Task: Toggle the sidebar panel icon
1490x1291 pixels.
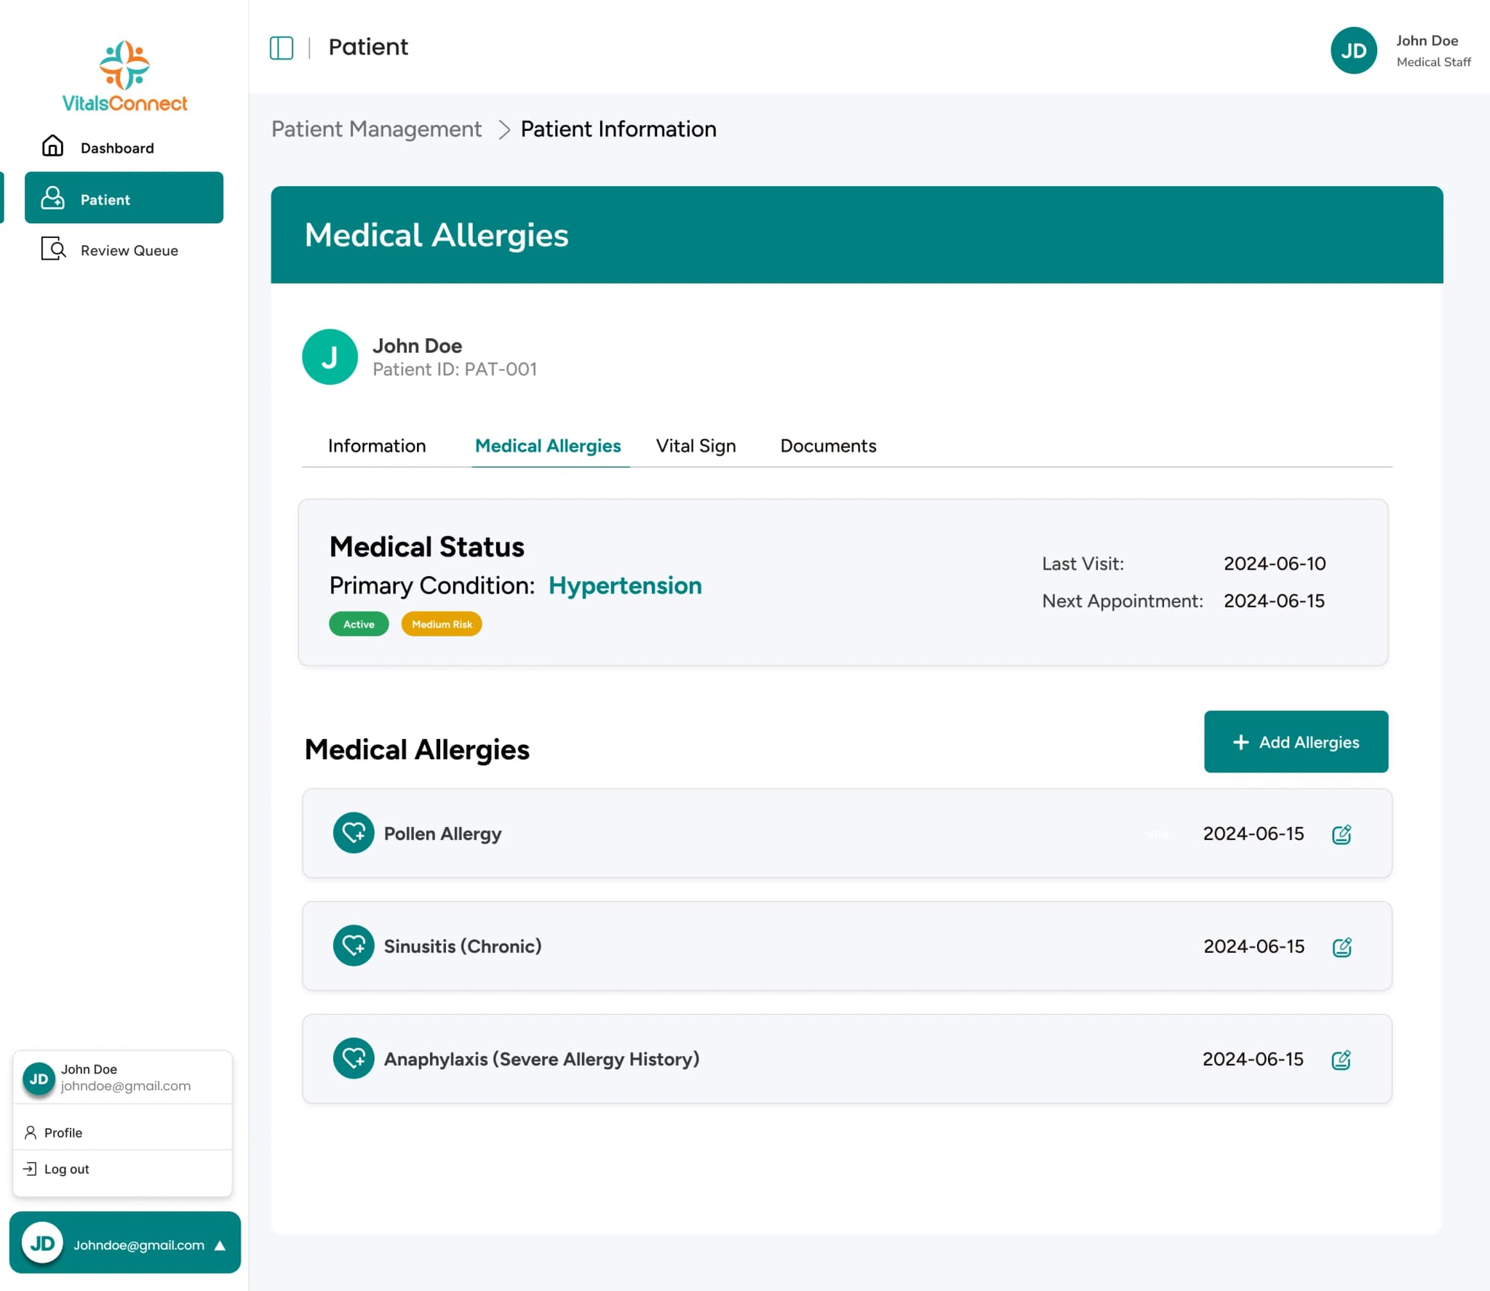Action: [282, 48]
